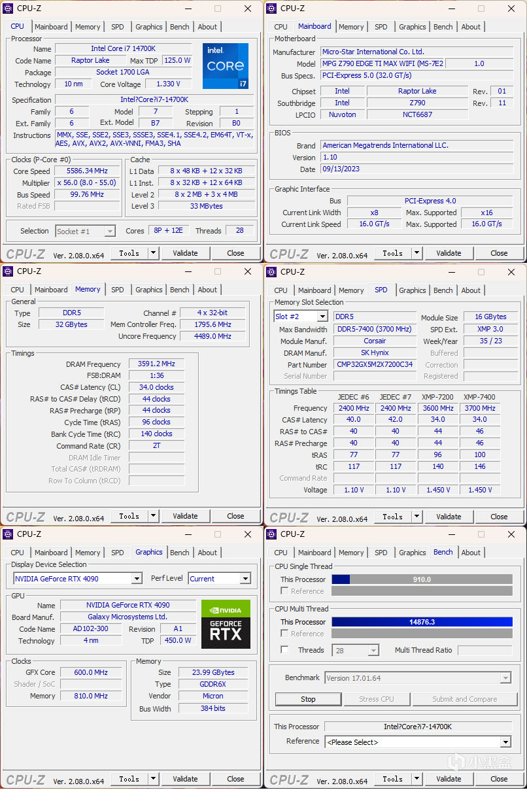Open the Bench tab in the CPU-tab window
Screen dimensions: 527x790
point(180,27)
